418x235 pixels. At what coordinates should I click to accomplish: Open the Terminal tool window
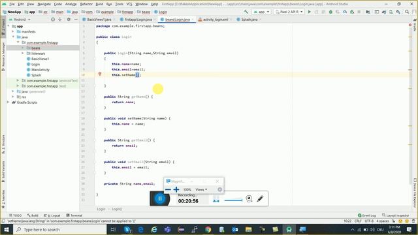pyautogui.click(x=74, y=215)
